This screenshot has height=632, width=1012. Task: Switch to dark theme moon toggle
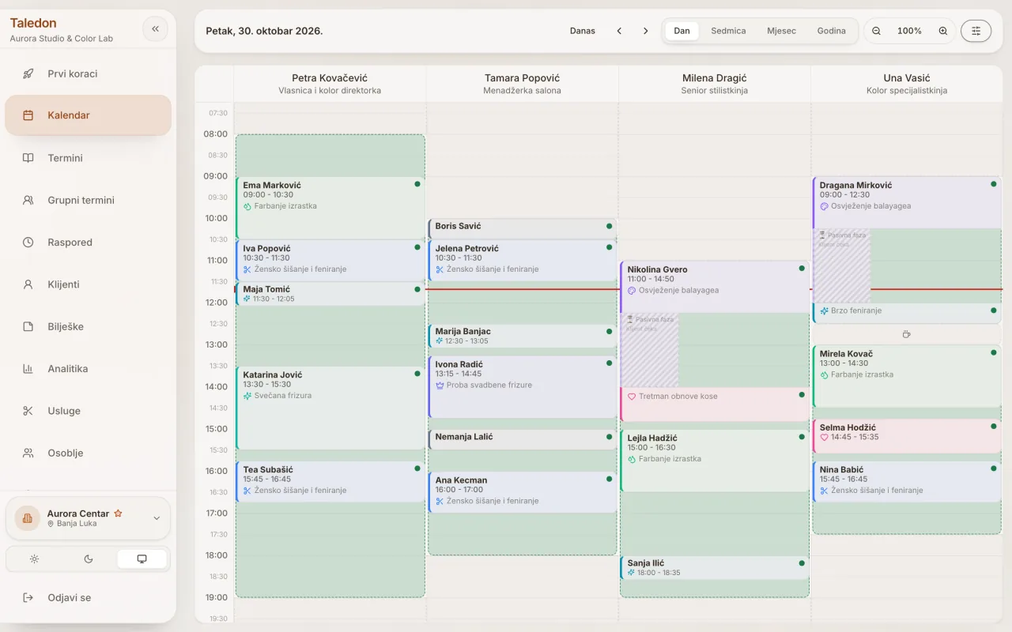coord(88,559)
